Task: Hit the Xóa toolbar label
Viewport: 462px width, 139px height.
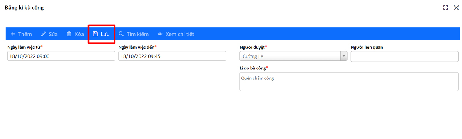Action: 79,34
